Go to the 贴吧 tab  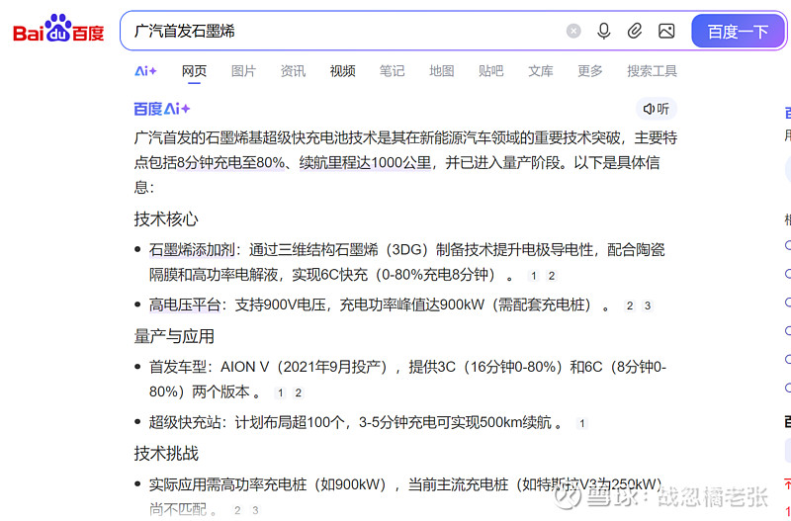coord(490,71)
